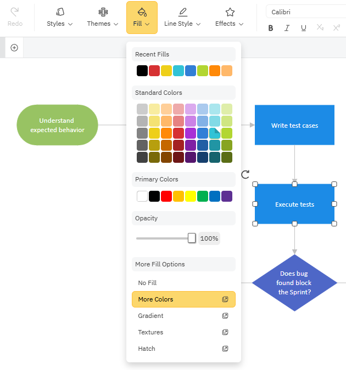Pick the red swatch in Primary Colors
This screenshot has height=370, width=346.
pyautogui.click(x=166, y=196)
